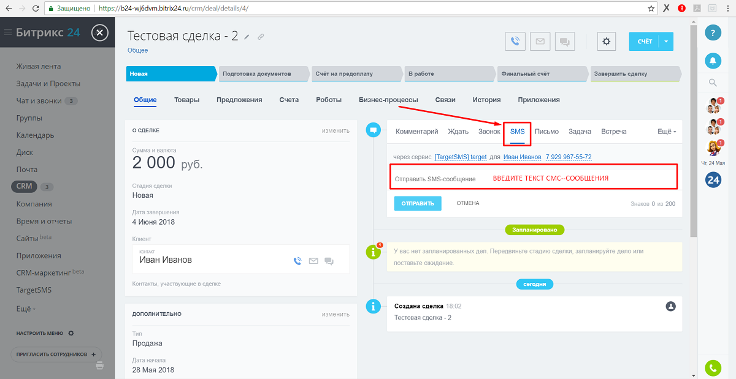Open Задачи и Проекты in sidebar
Image resolution: width=736 pixels, height=379 pixels.
click(48, 83)
